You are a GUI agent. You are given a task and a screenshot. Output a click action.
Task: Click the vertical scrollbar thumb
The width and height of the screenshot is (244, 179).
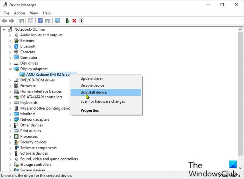[241, 94]
